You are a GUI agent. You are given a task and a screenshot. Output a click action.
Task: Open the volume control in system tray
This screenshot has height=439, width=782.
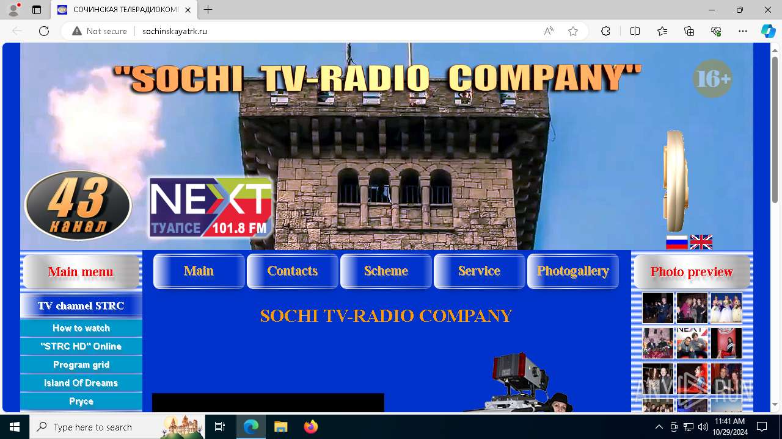[x=703, y=427]
